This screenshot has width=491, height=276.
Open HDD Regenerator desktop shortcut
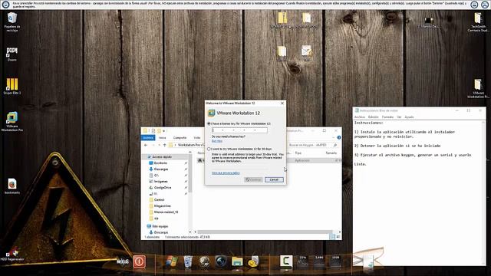(x=12, y=254)
